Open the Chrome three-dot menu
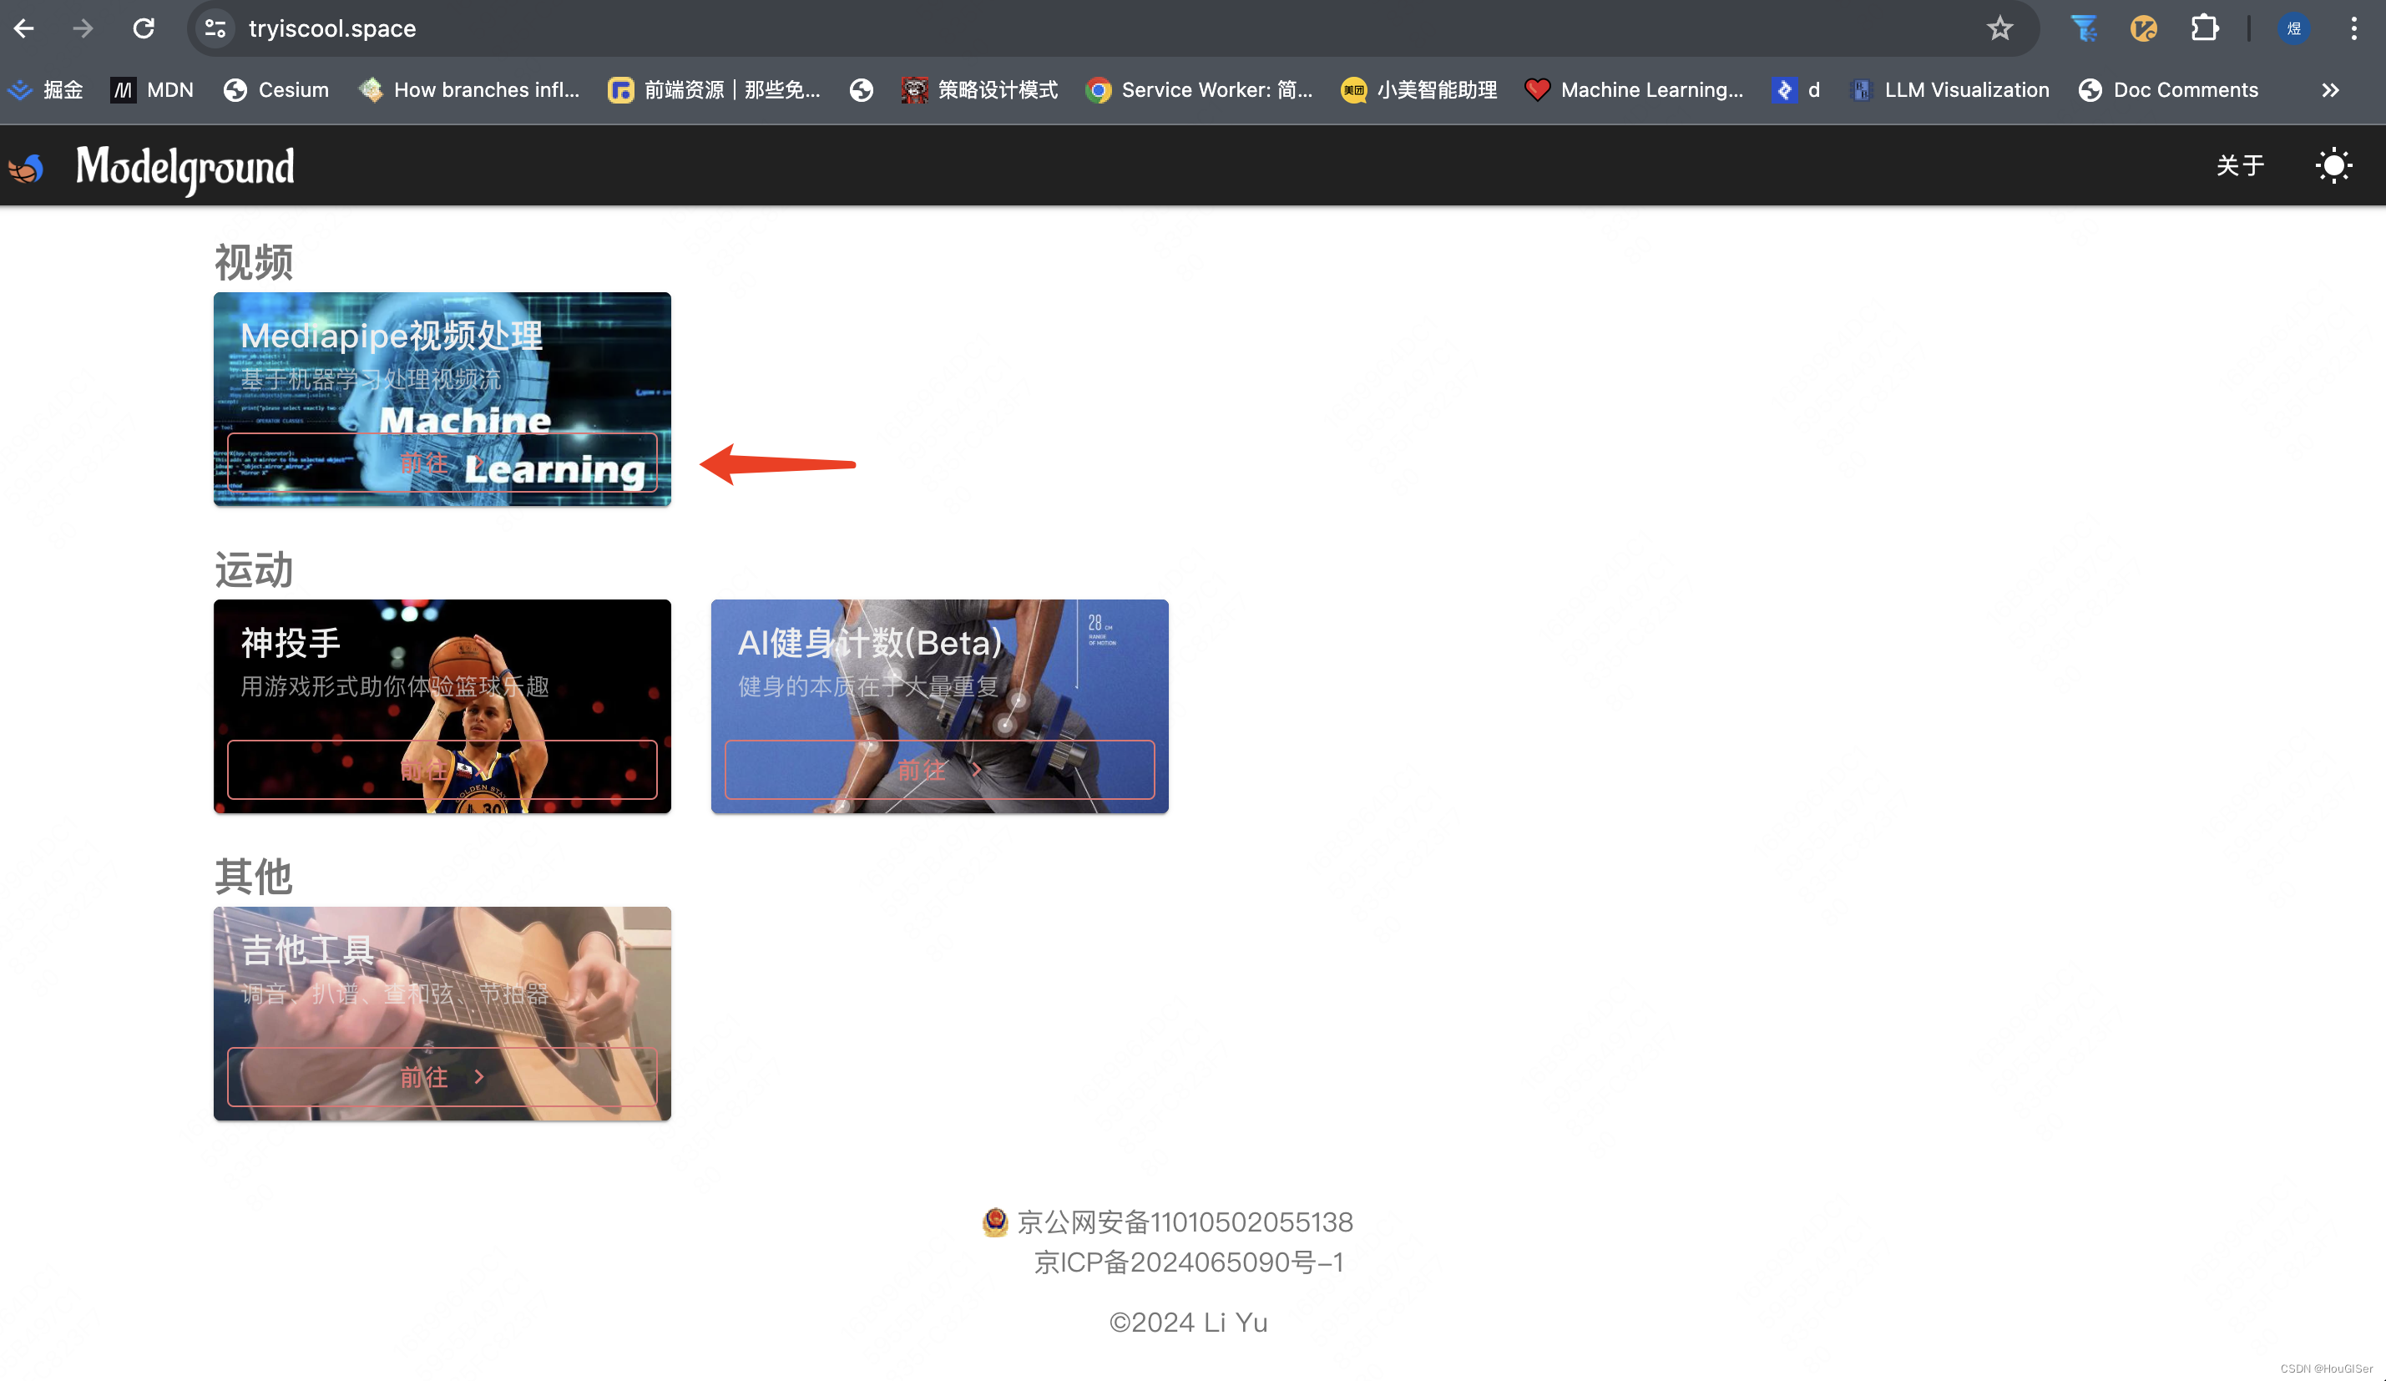Viewport: 2386px width, 1381px height. [2353, 28]
